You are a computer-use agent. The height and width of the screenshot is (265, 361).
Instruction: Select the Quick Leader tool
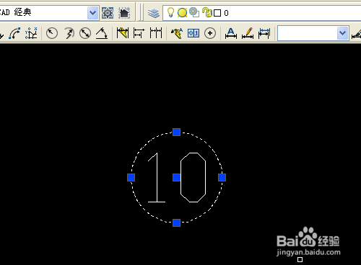(x=177, y=33)
